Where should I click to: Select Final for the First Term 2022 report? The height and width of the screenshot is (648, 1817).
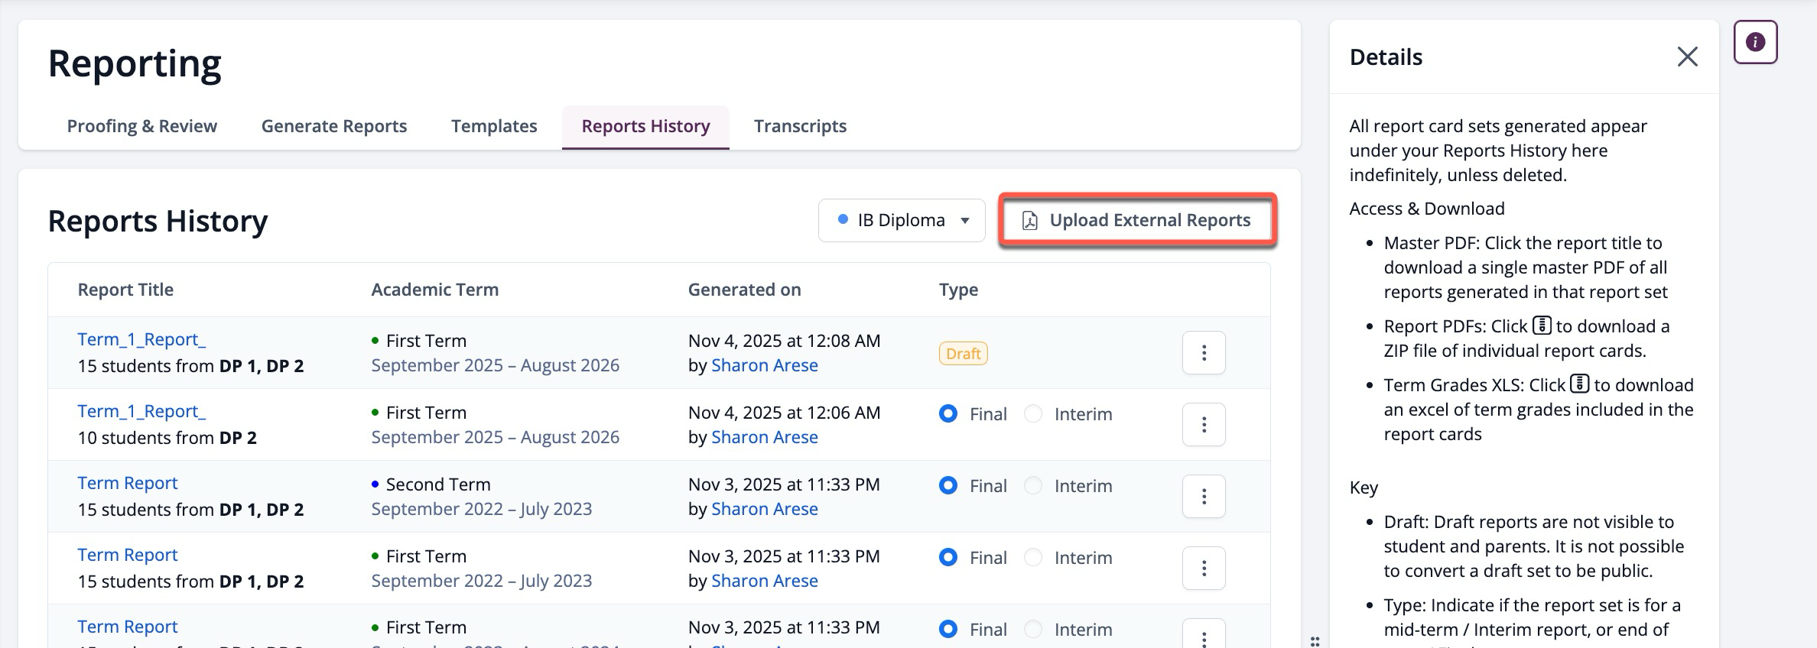tap(948, 558)
